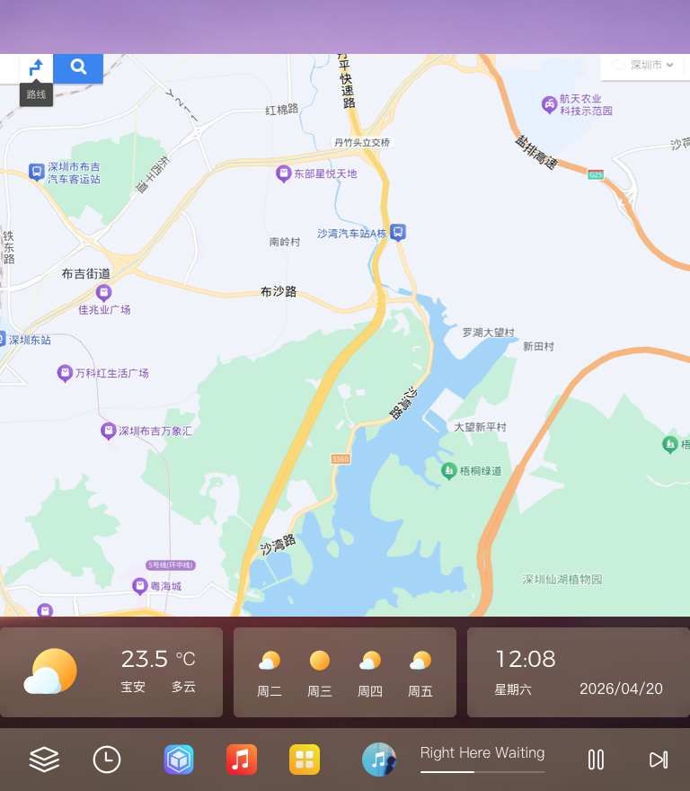690x791 pixels.
Task: Select the 沙湾汽车站A栋 bus marker
Action: point(398,233)
